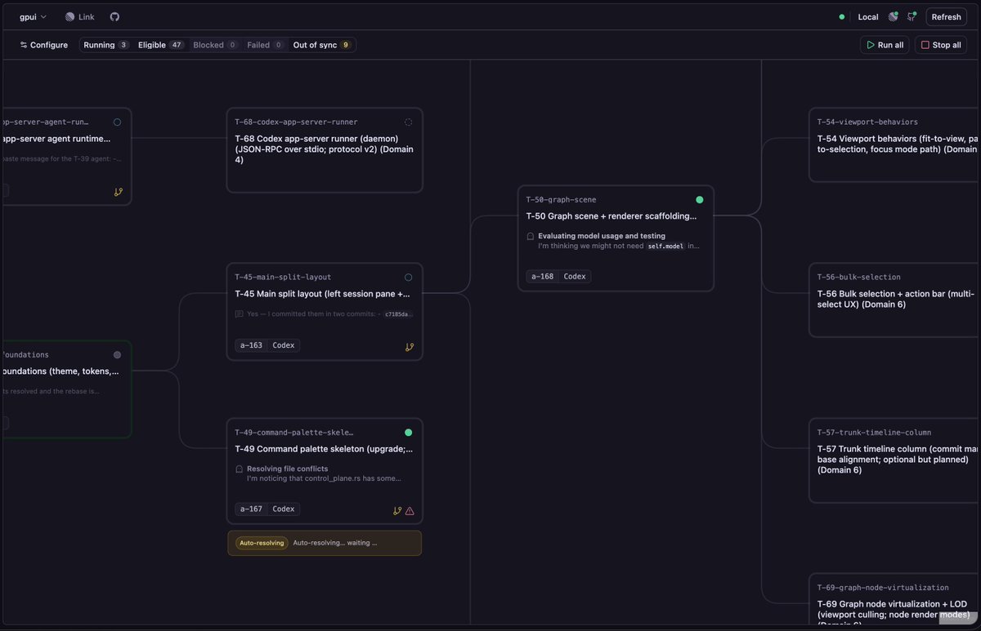The image size is (981, 631).
Task: Open the T-56 Bulk selection card
Action: pyautogui.click(x=894, y=300)
